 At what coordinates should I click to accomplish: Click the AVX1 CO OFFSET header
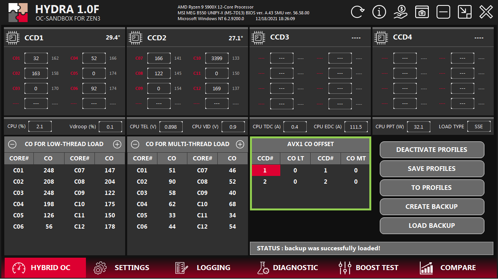311,144
